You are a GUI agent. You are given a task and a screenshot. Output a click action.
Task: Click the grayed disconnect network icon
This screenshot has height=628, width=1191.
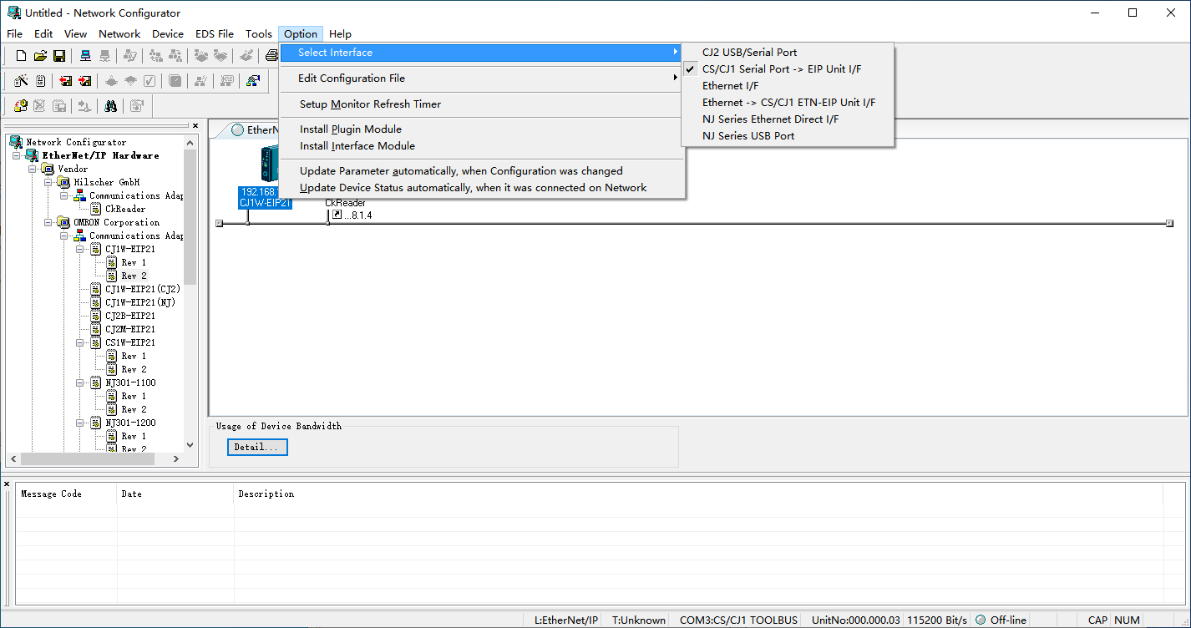click(104, 56)
